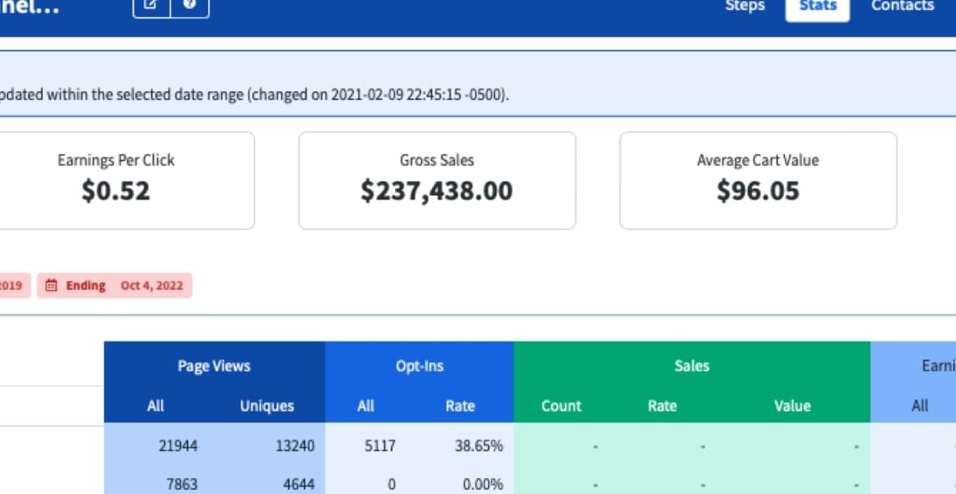The width and height of the screenshot is (956, 494).
Task: Select the 5117 opt-ins cell
Action: point(380,445)
